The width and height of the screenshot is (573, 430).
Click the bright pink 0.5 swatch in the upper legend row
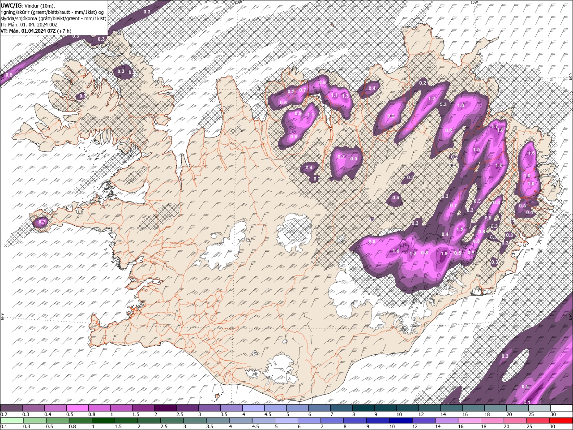click(x=77, y=408)
